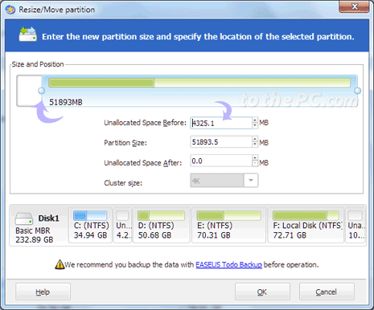Select the last unallocated block after F:
The height and width of the screenshot is (310, 374).
[356, 226]
